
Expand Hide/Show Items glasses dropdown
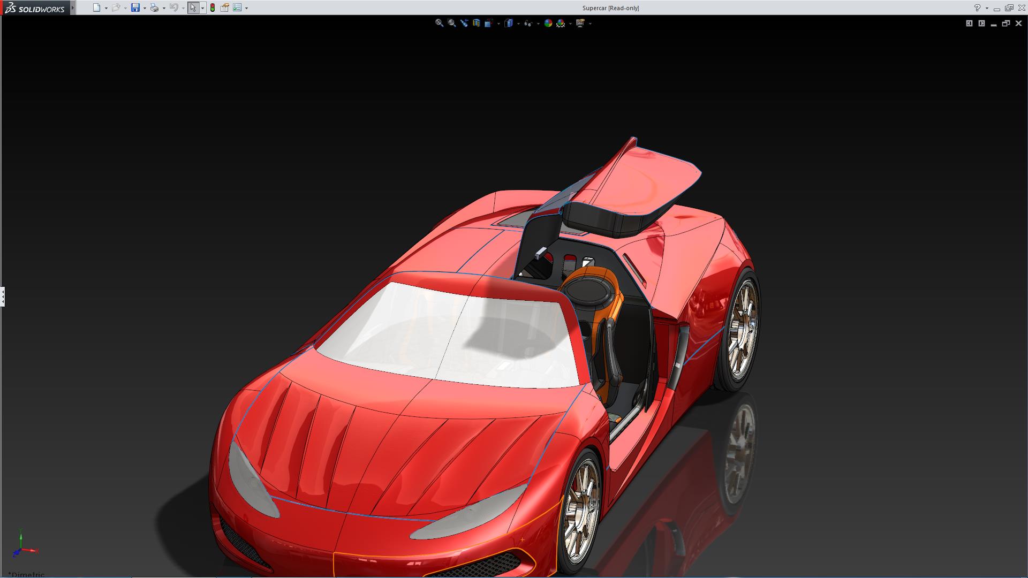tap(538, 24)
